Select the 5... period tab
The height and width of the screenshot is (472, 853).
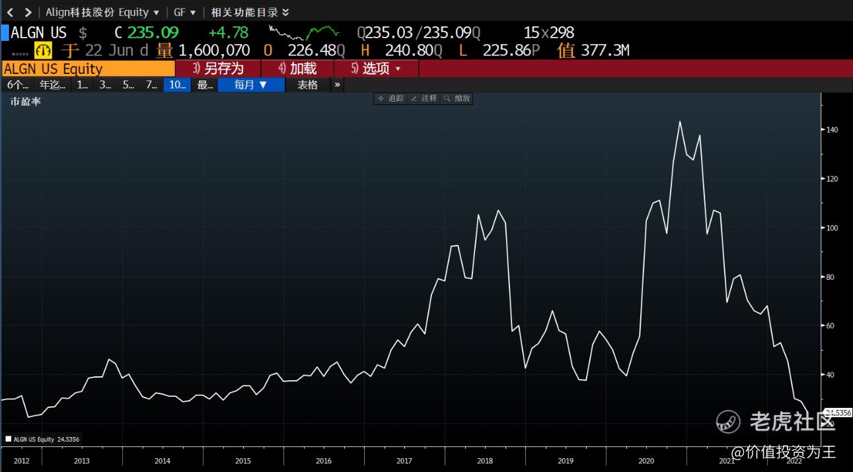pos(128,84)
